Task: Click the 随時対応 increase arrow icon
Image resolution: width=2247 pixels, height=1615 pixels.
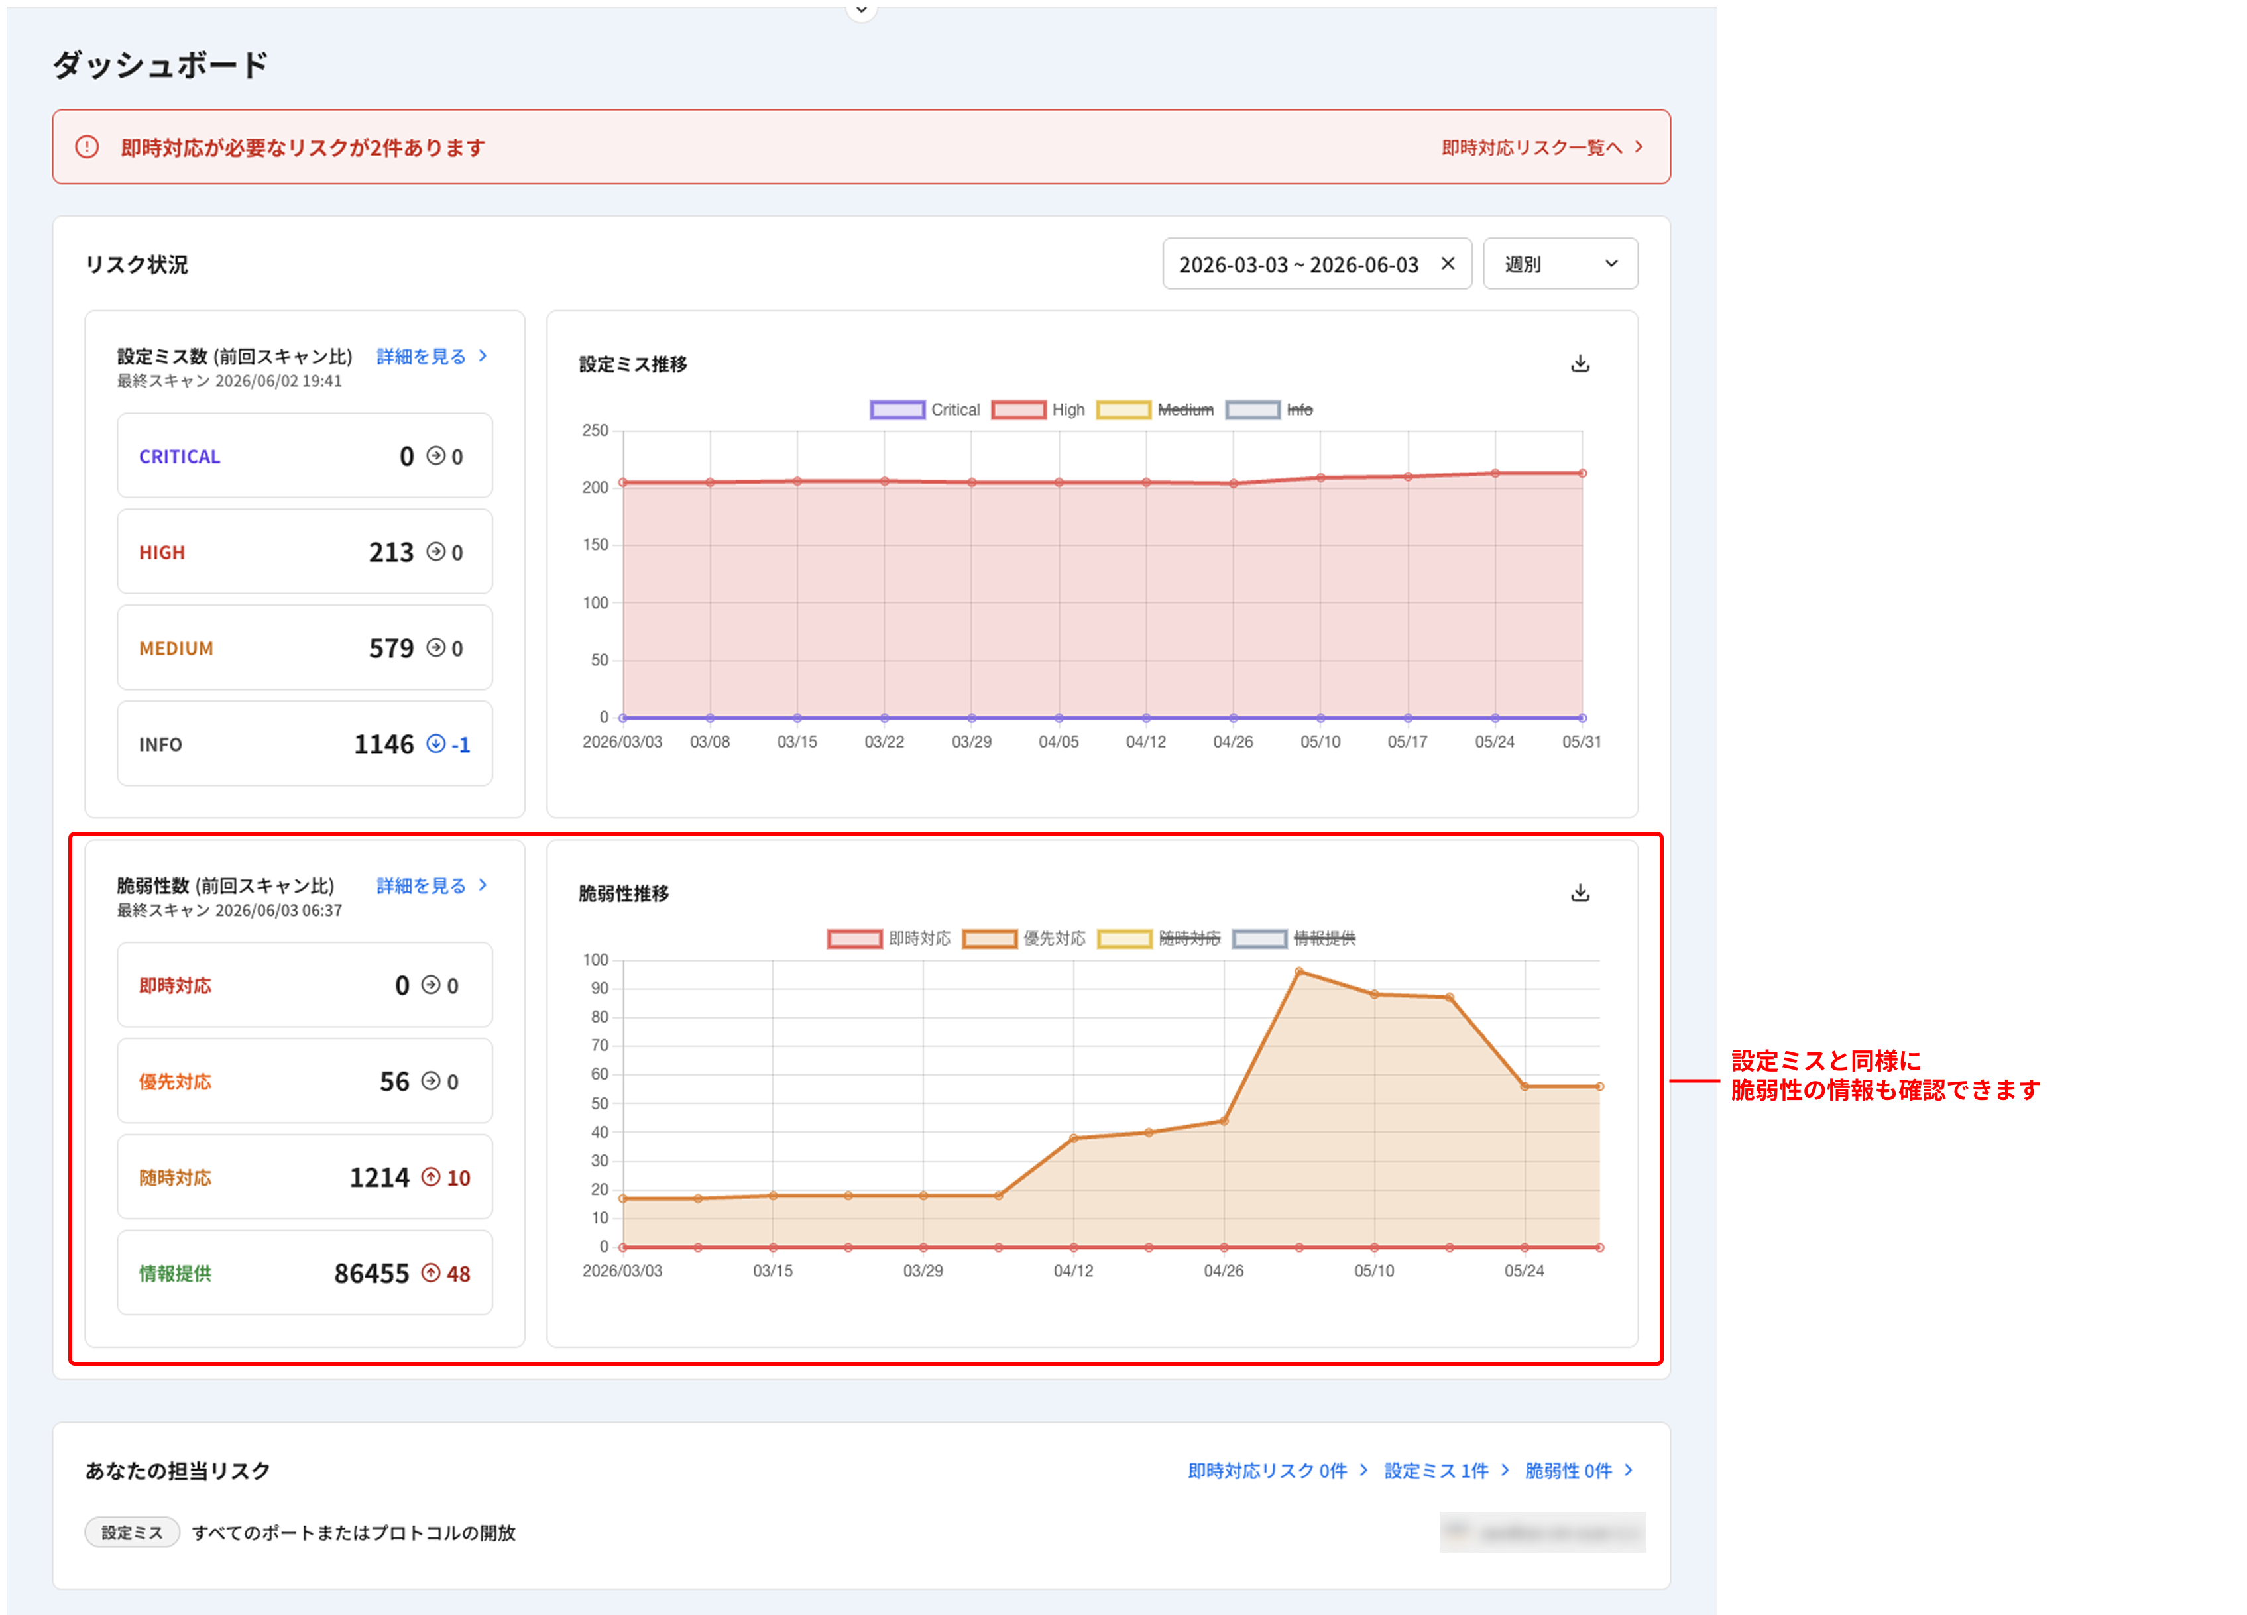Action: [431, 1177]
